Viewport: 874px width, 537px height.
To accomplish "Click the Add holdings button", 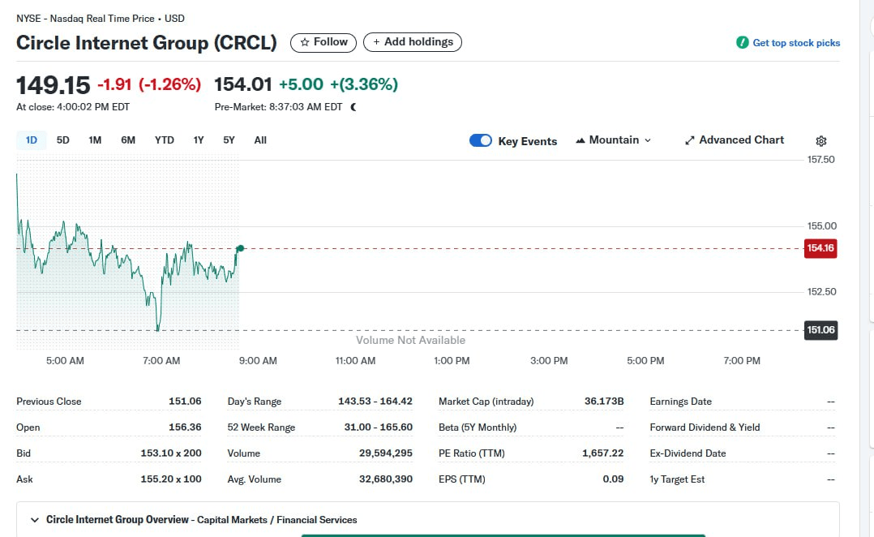I will click(x=413, y=42).
